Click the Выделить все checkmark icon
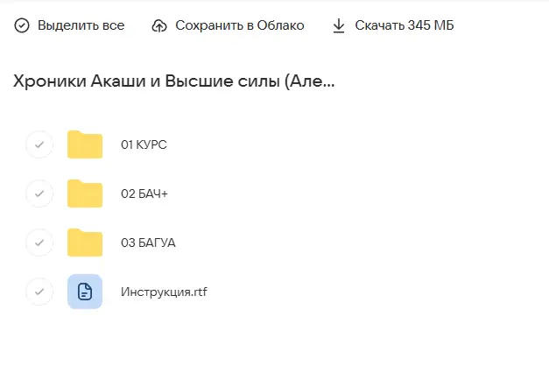 [22, 25]
